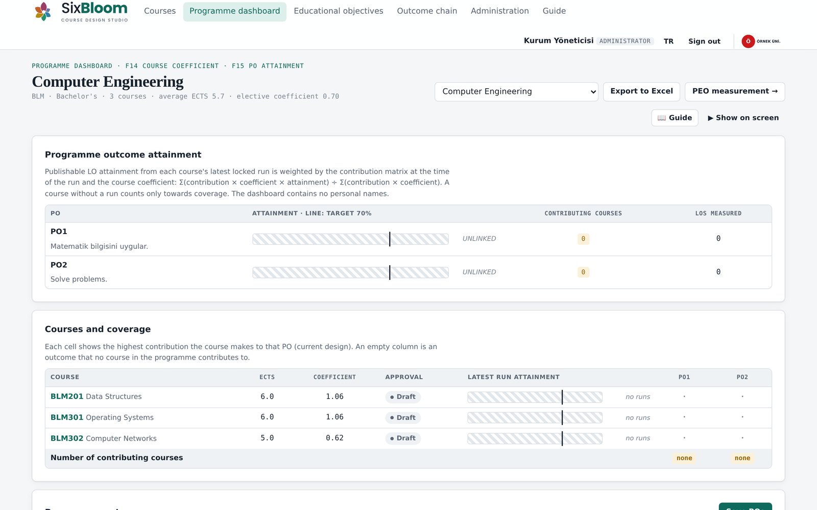The height and width of the screenshot is (510, 817).
Task: Click the PO1 attainment progress bar
Action: point(350,239)
